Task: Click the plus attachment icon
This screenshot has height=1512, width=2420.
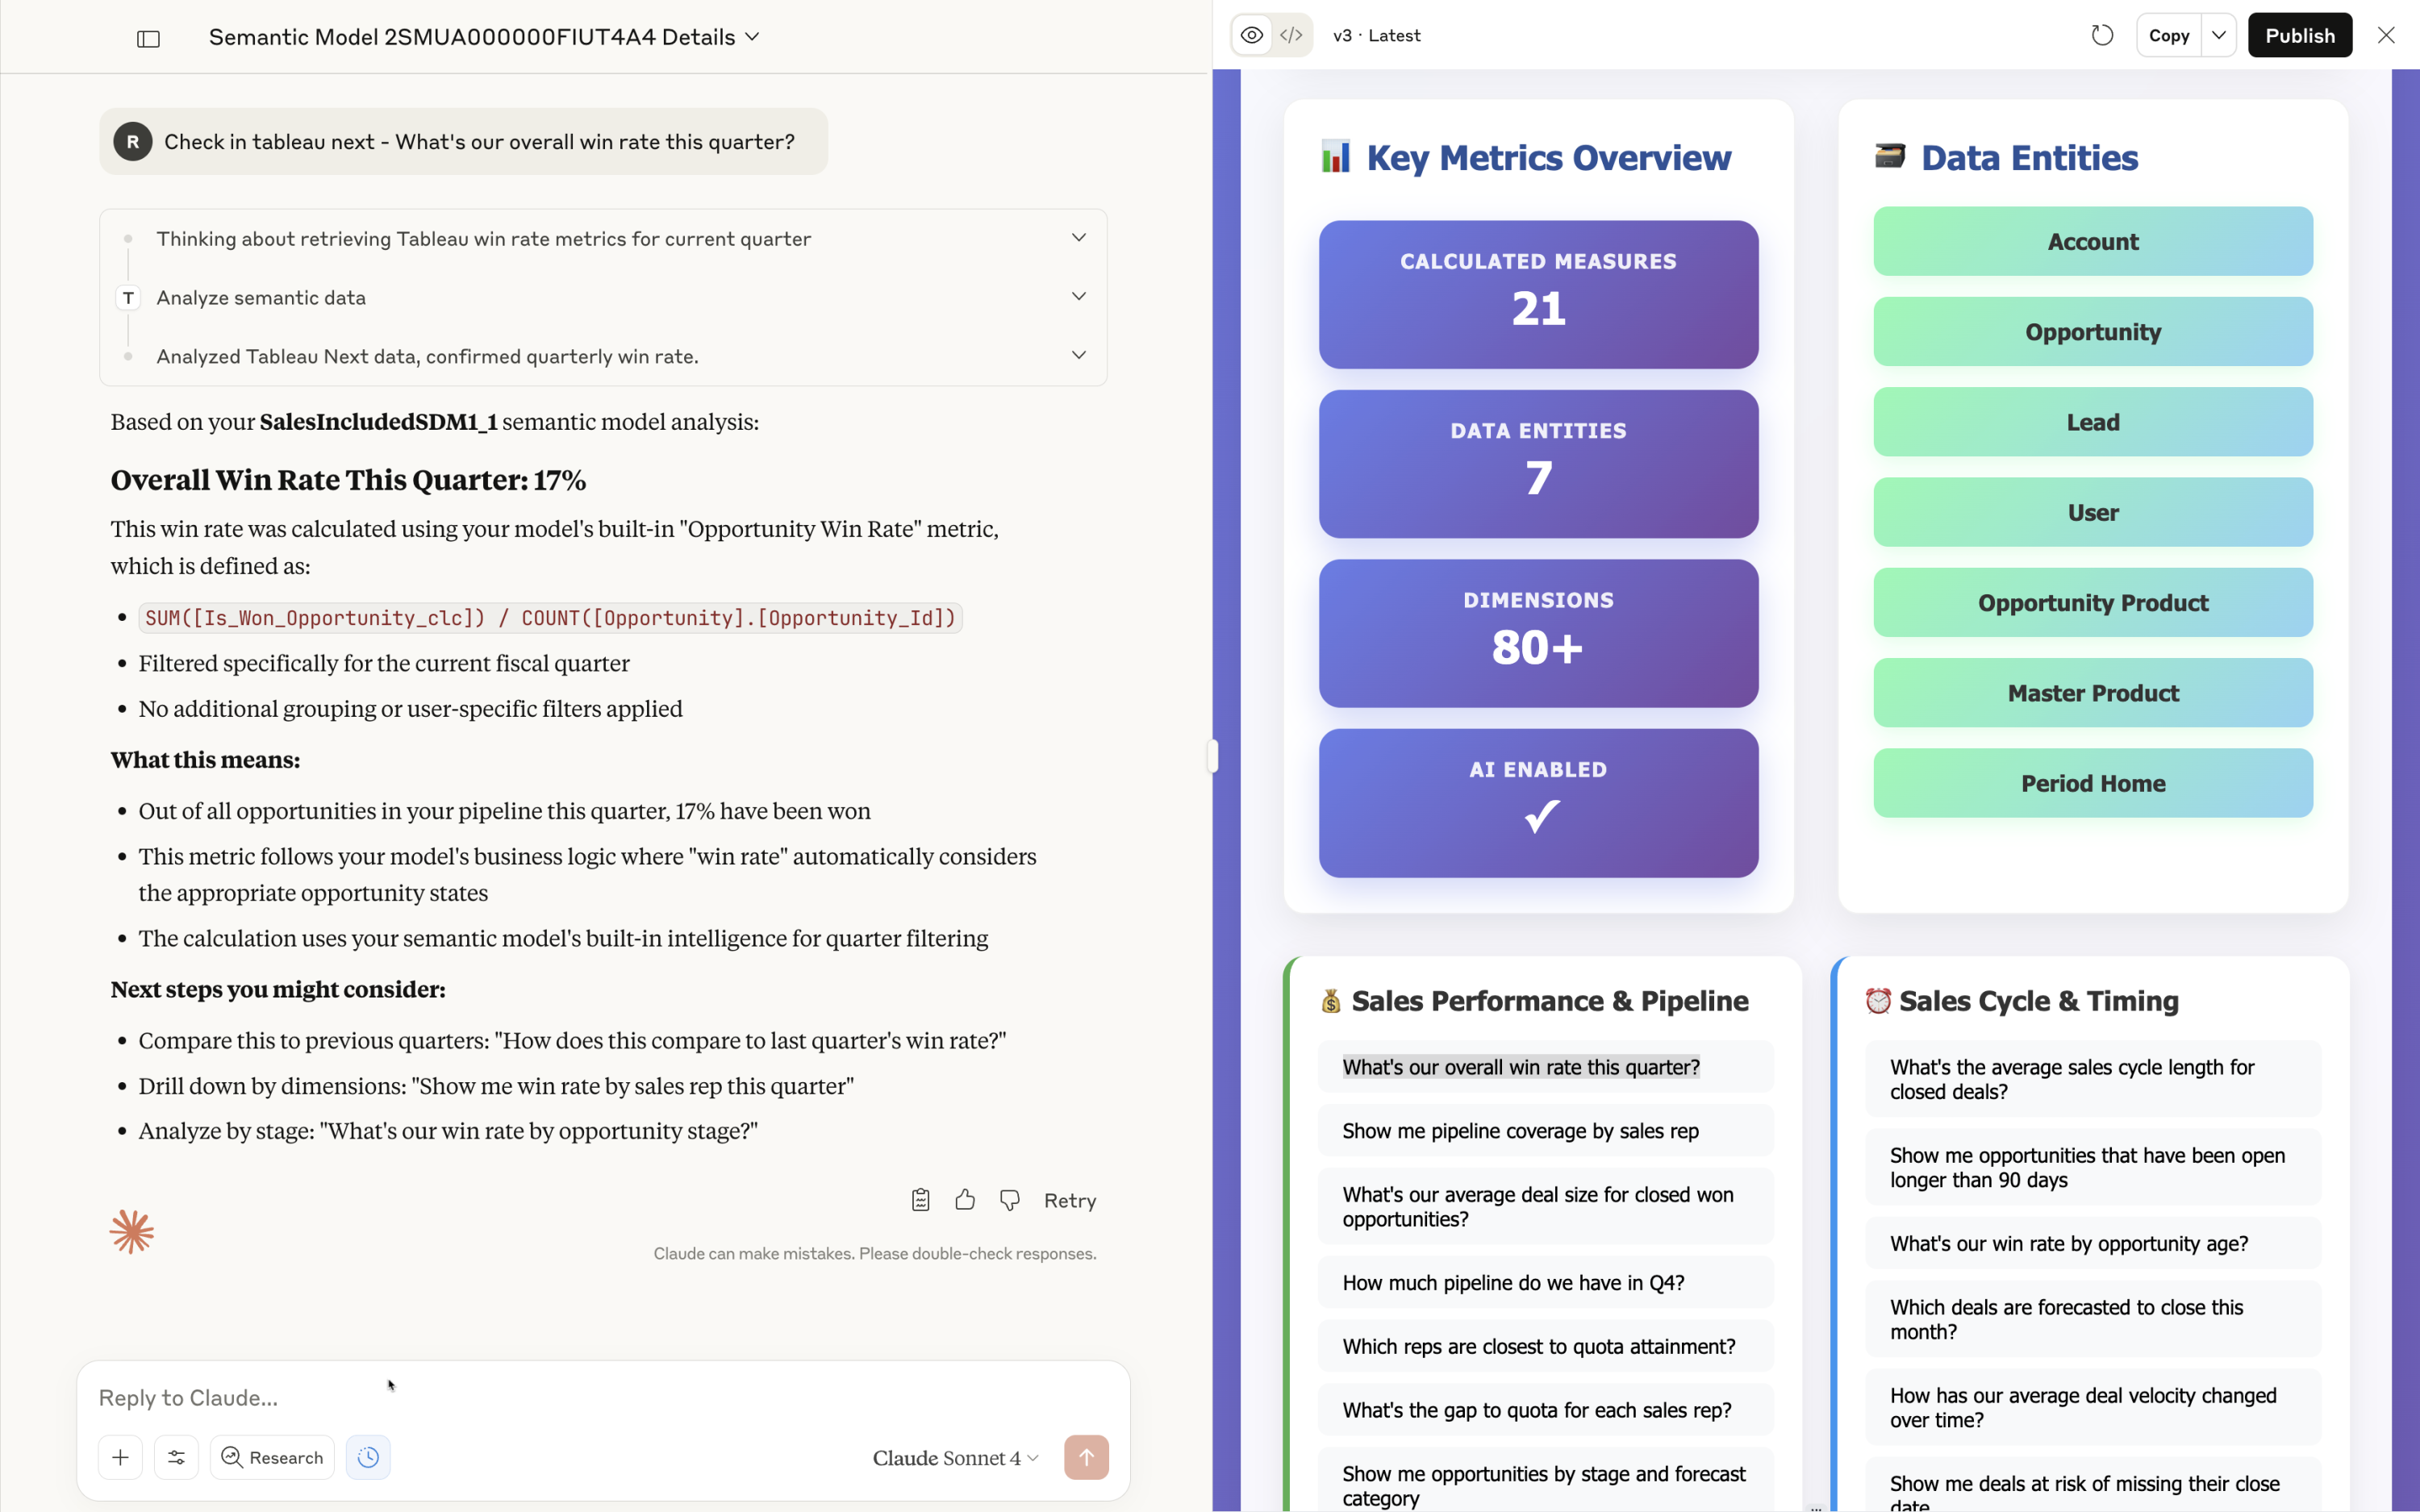Action: point(120,1457)
